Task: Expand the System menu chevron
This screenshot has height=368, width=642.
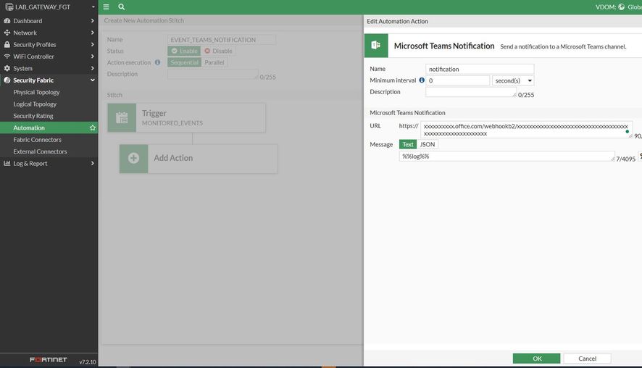Action: [93, 68]
